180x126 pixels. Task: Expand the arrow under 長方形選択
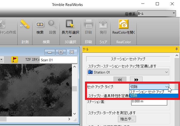(70, 37)
